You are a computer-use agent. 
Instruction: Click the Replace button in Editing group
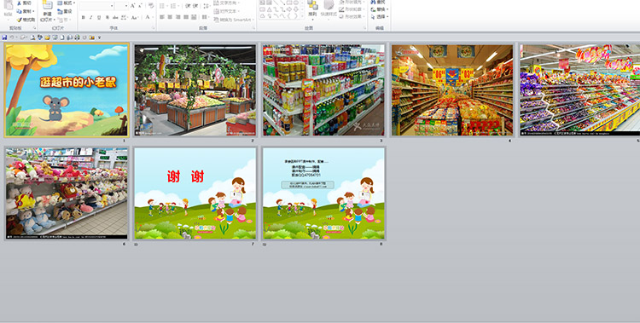(x=380, y=9)
